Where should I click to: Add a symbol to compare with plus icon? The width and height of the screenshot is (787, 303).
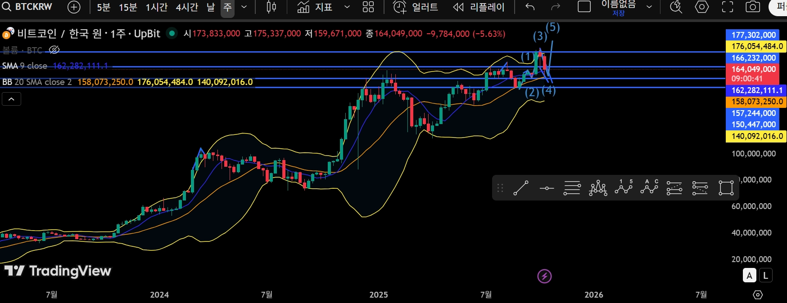pyautogui.click(x=74, y=7)
